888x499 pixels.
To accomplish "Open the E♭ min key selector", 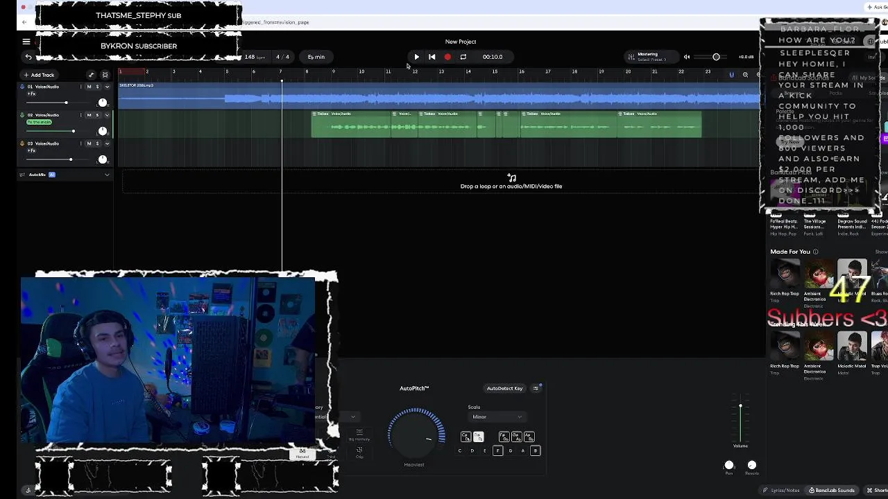I will tap(316, 57).
